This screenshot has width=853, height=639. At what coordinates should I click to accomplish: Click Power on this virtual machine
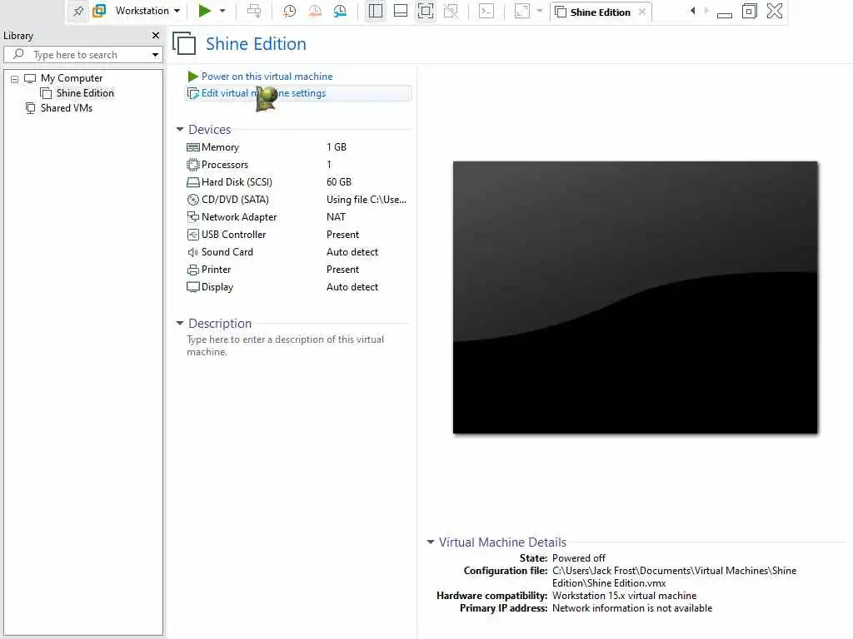[x=267, y=77]
